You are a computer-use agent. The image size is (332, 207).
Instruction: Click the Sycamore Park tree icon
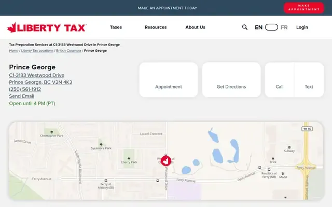click(101, 145)
